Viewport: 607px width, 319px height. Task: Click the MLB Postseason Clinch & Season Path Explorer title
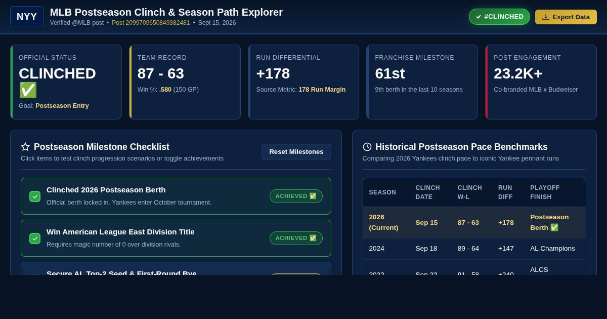click(166, 12)
